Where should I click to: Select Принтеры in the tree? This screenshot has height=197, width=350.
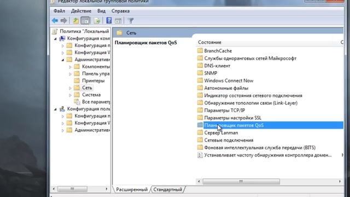[94, 80]
